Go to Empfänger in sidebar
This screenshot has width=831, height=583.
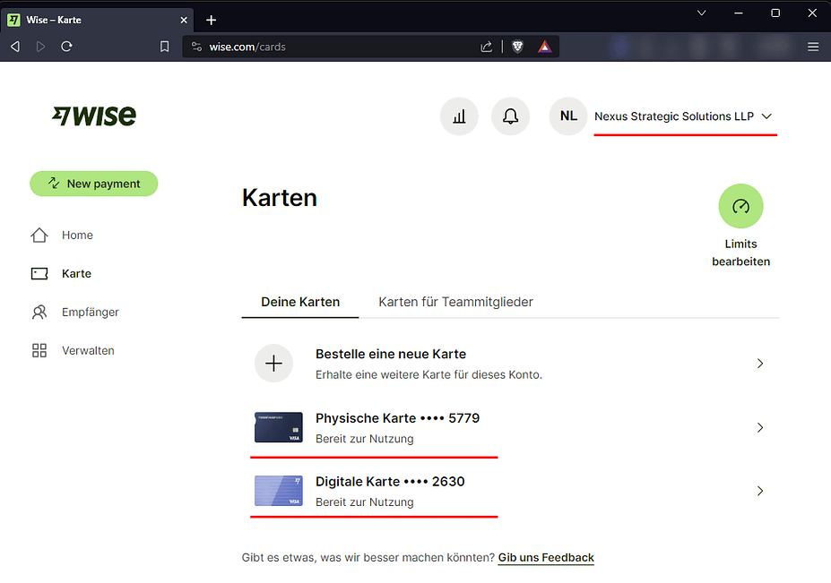pyautogui.click(x=90, y=312)
